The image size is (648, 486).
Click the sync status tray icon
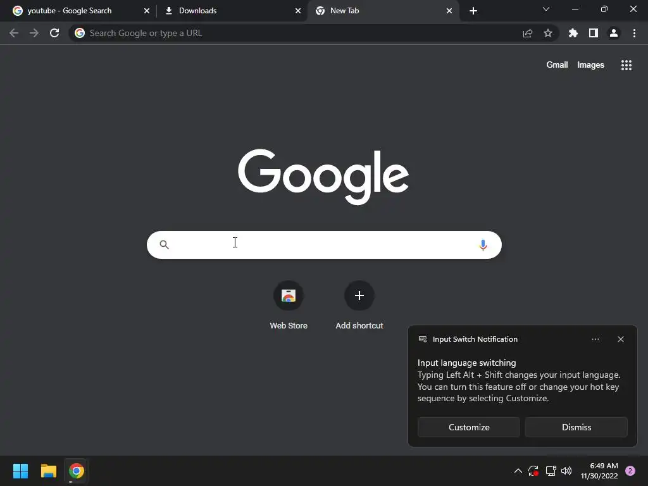click(x=533, y=471)
